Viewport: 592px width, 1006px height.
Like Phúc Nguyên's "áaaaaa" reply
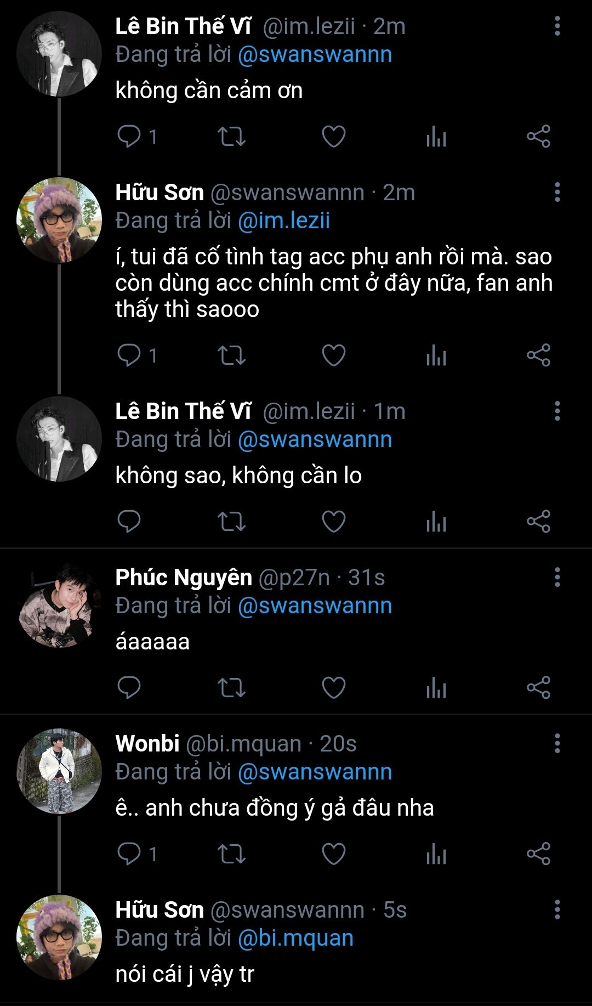coord(333,687)
